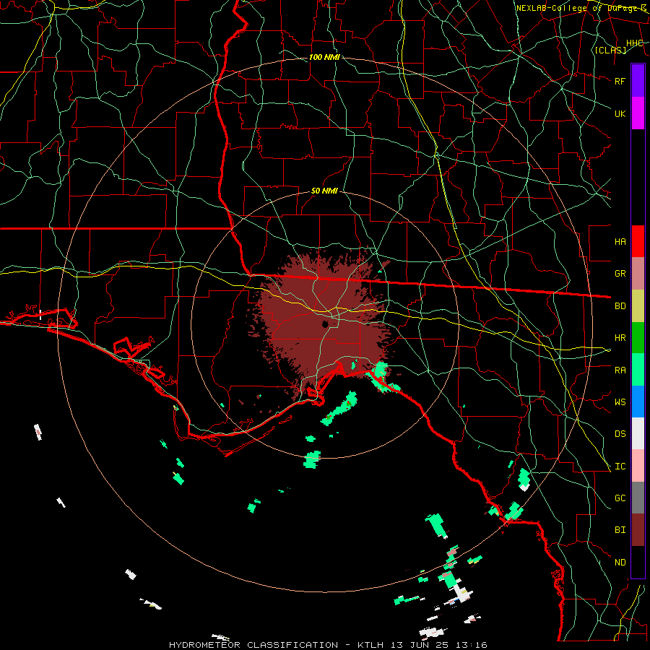Image resolution: width=650 pixels, height=650 pixels.
Task: Select the ND legend label
Action: [x=620, y=563]
